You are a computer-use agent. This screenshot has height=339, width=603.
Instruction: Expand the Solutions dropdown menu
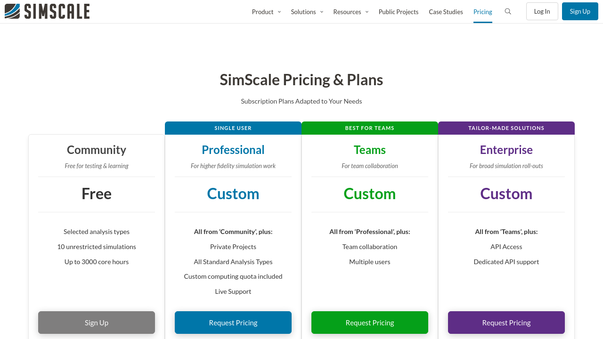307,12
